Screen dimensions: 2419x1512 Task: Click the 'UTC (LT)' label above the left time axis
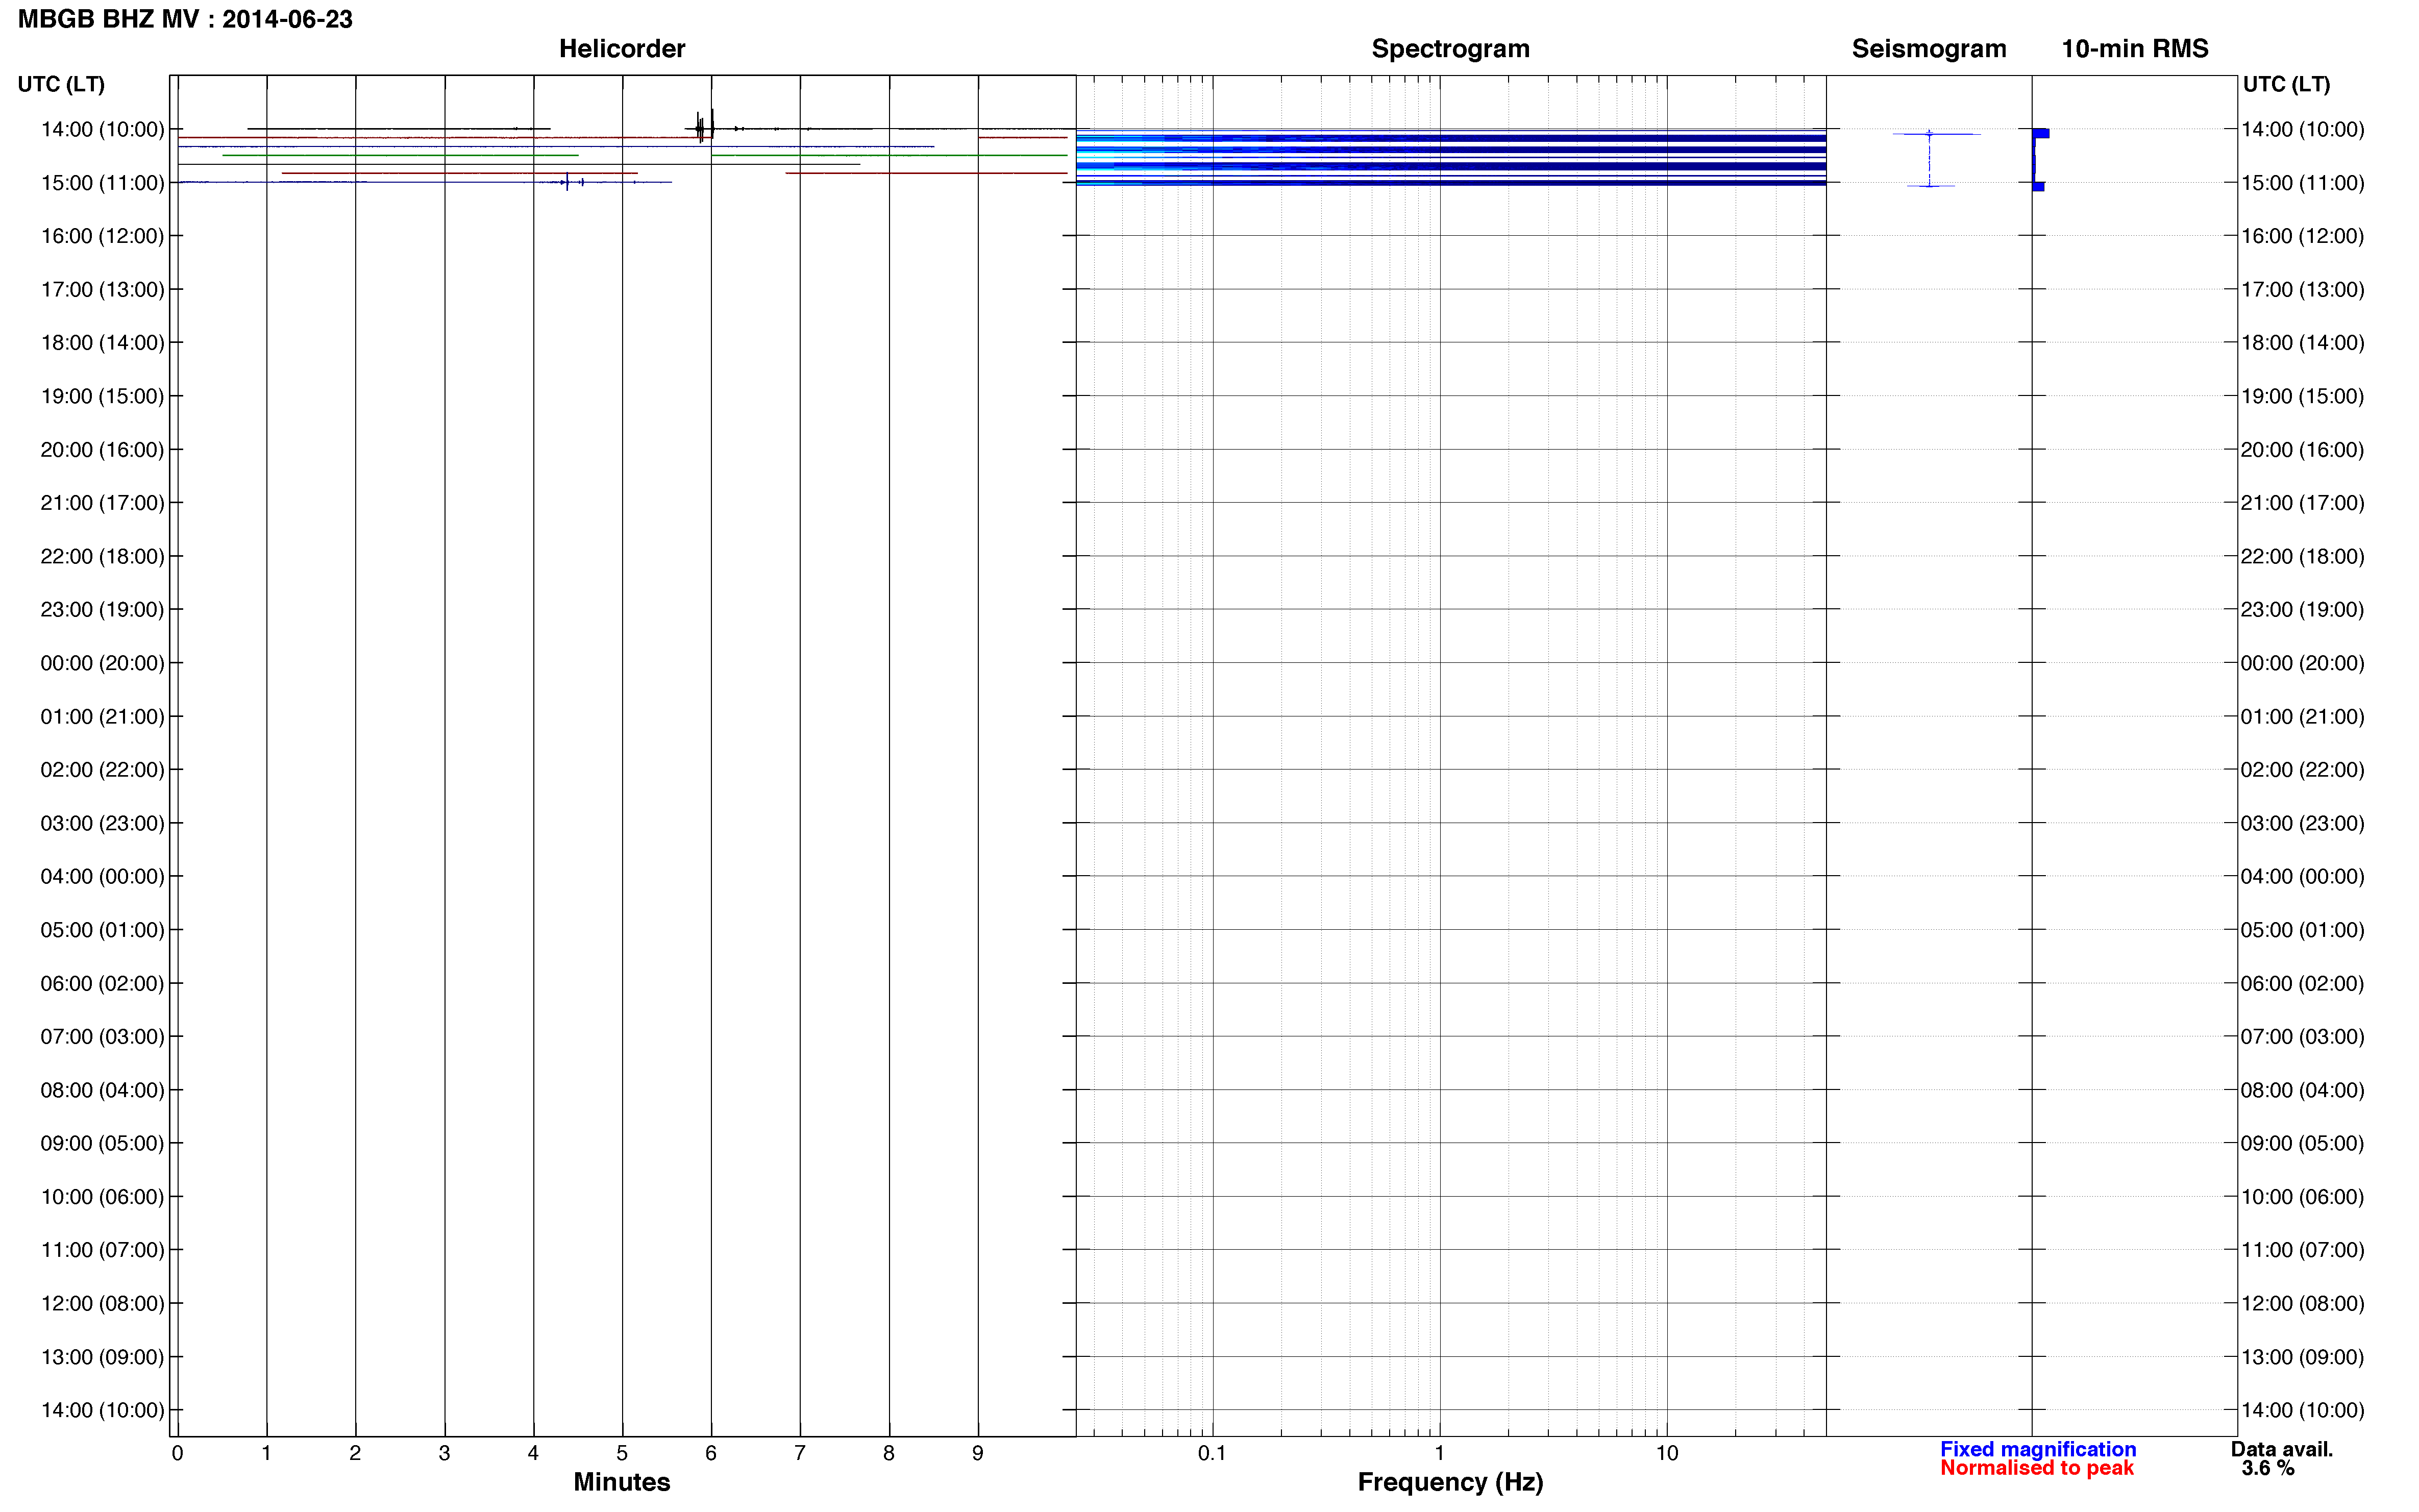pyautogui.click(x=61, y=85)
